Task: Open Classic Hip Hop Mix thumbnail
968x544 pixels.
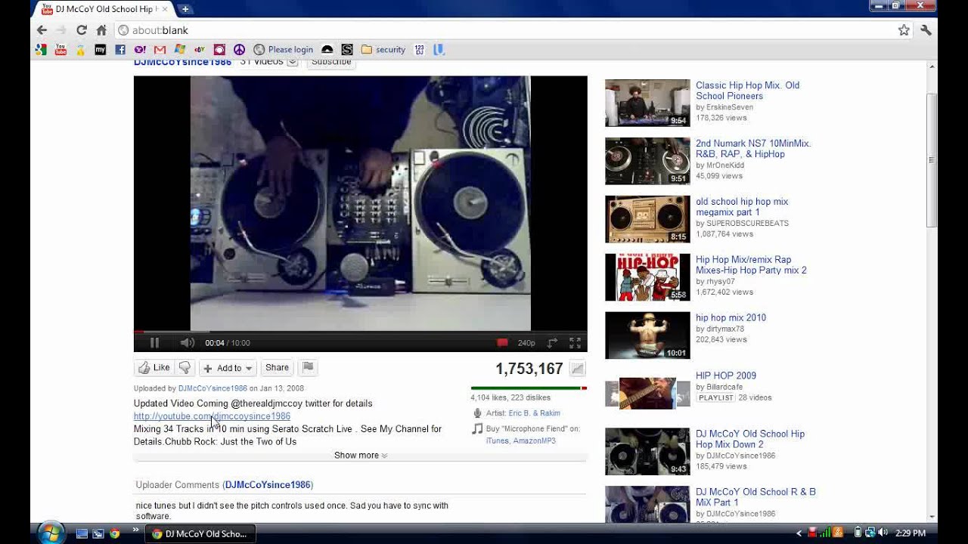Action: pos(647,103)
